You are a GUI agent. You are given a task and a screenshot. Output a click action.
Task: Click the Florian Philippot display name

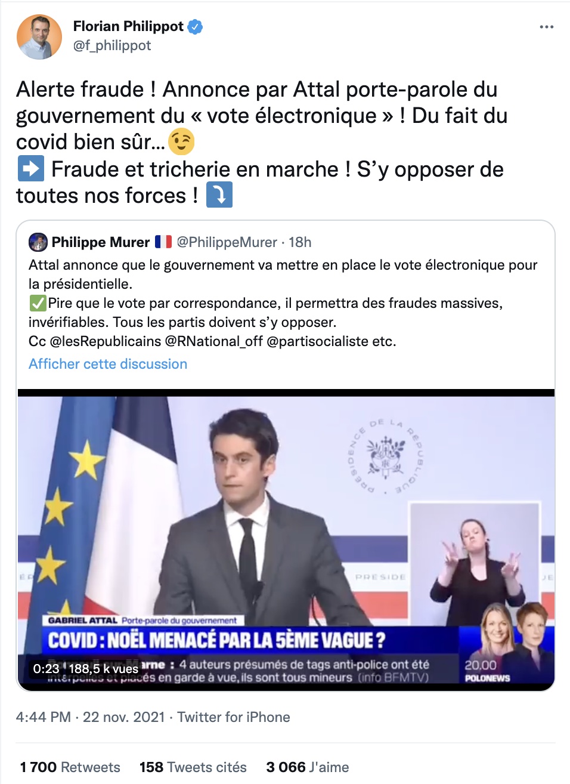[128, 26]
